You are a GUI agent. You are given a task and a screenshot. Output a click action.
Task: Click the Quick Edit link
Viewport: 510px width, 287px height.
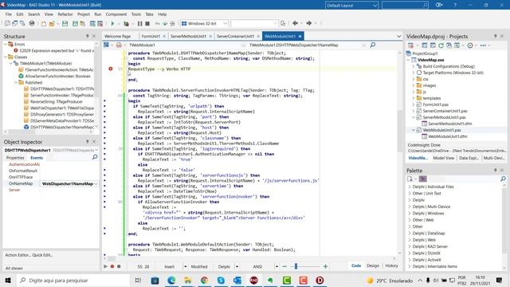pos(42,255)
